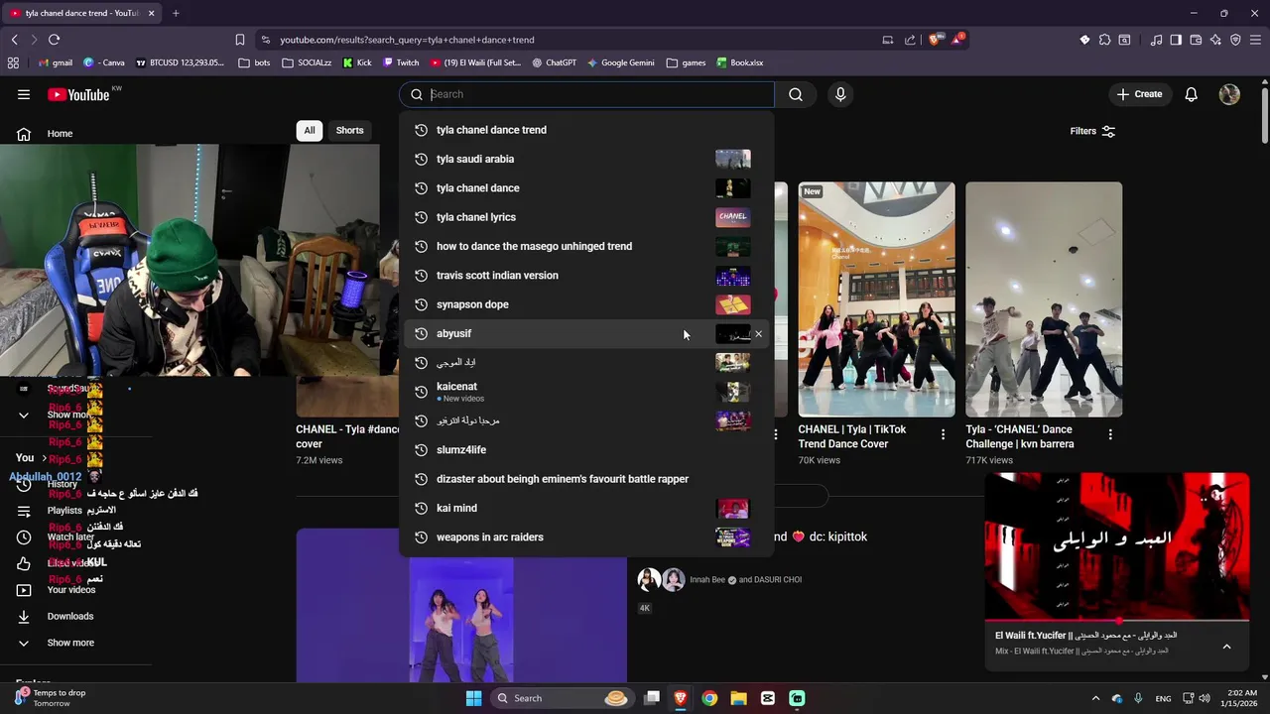Open Your videos in the sidebar
This screenshot has height=714, width=1270.
69,590
